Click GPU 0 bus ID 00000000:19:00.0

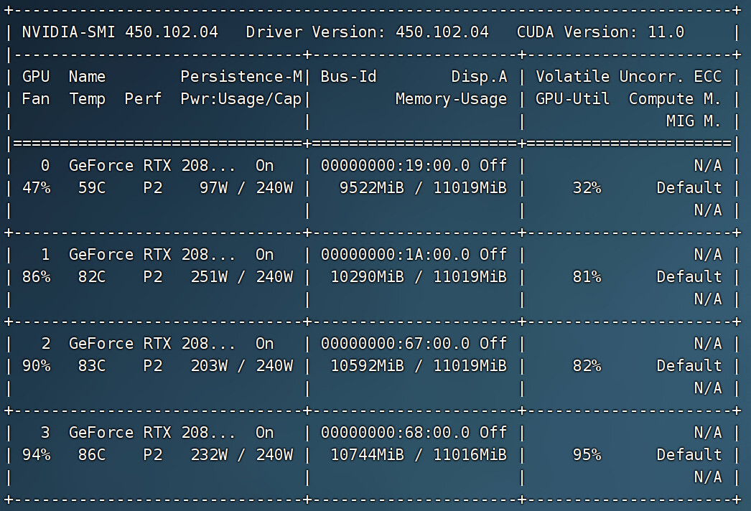tap(395, 166)
